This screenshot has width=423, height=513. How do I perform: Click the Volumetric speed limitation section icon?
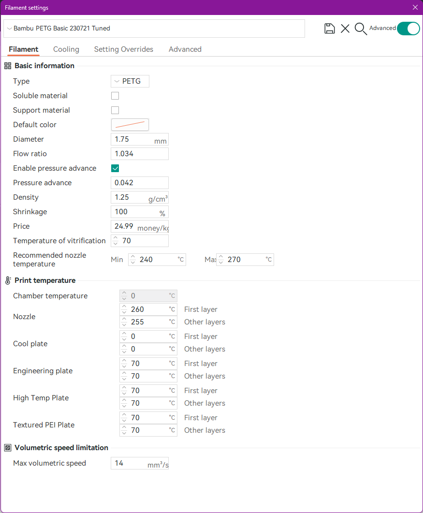tap(8, 448)
